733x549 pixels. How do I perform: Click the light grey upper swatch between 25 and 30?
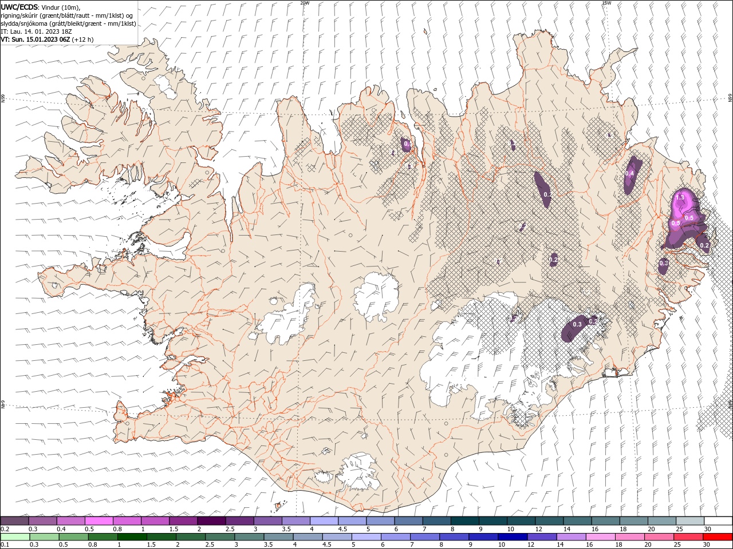pyautogui.click(x=689, y=520)
